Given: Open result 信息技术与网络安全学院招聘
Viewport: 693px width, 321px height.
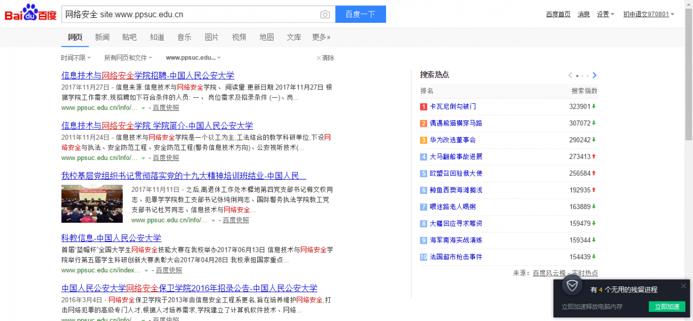Looking at the screenshot, I should click(x=148, y=76).
